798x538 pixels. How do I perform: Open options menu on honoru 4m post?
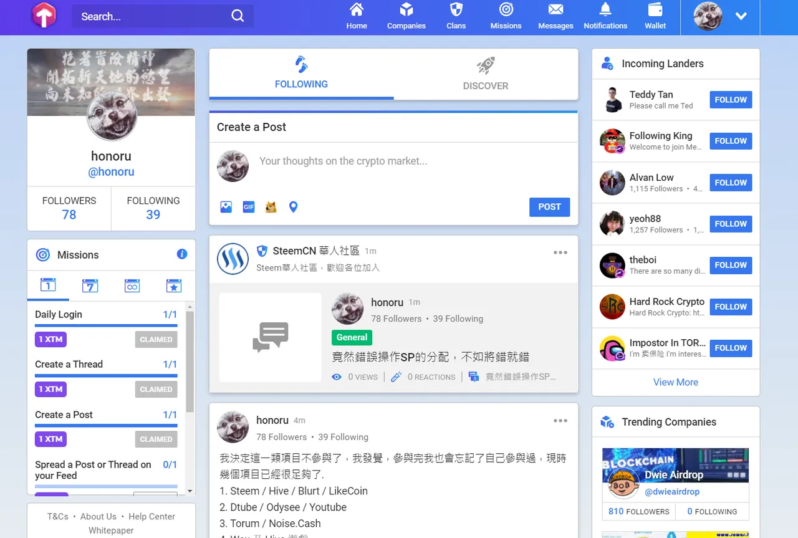[560, 421]
